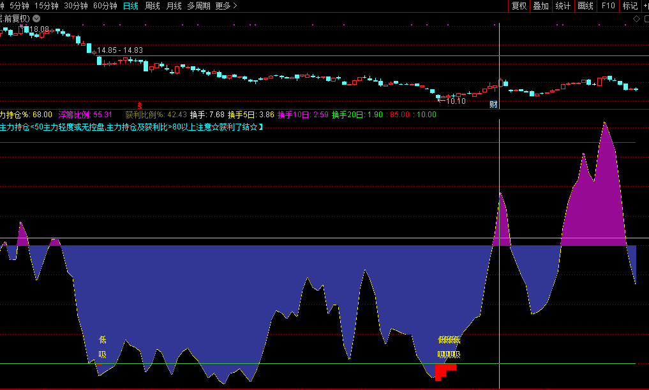Select the 60分钟 period tab
Screen dimensions: 649x390
105,6
